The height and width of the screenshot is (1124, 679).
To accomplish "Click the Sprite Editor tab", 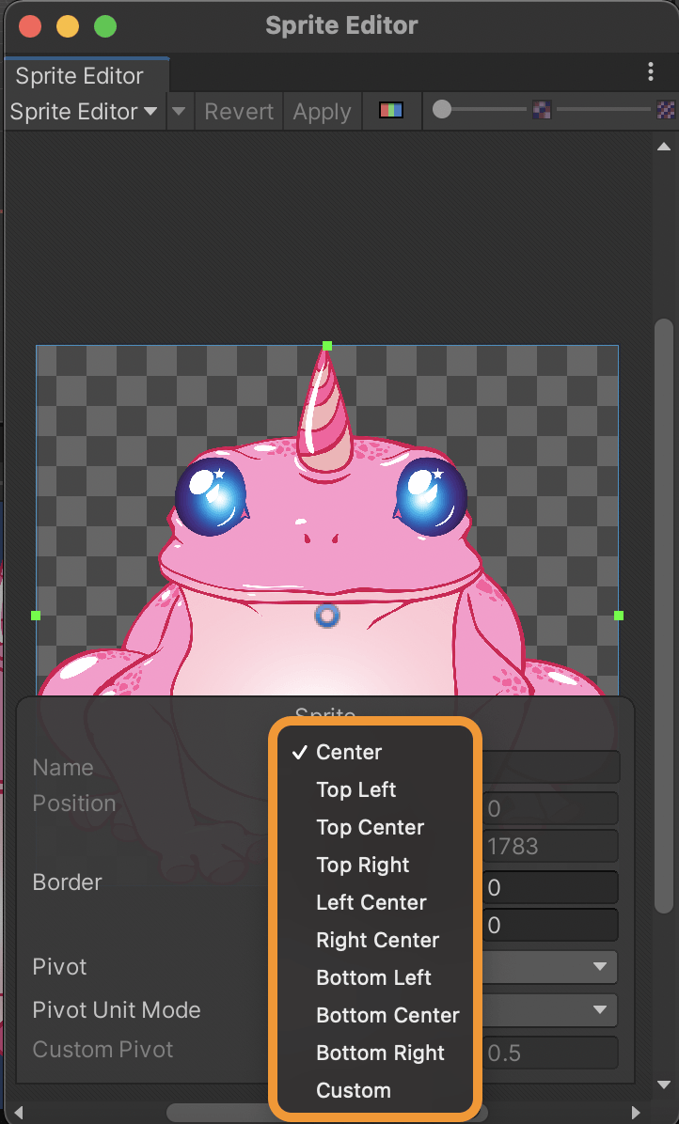I will 80,76.
